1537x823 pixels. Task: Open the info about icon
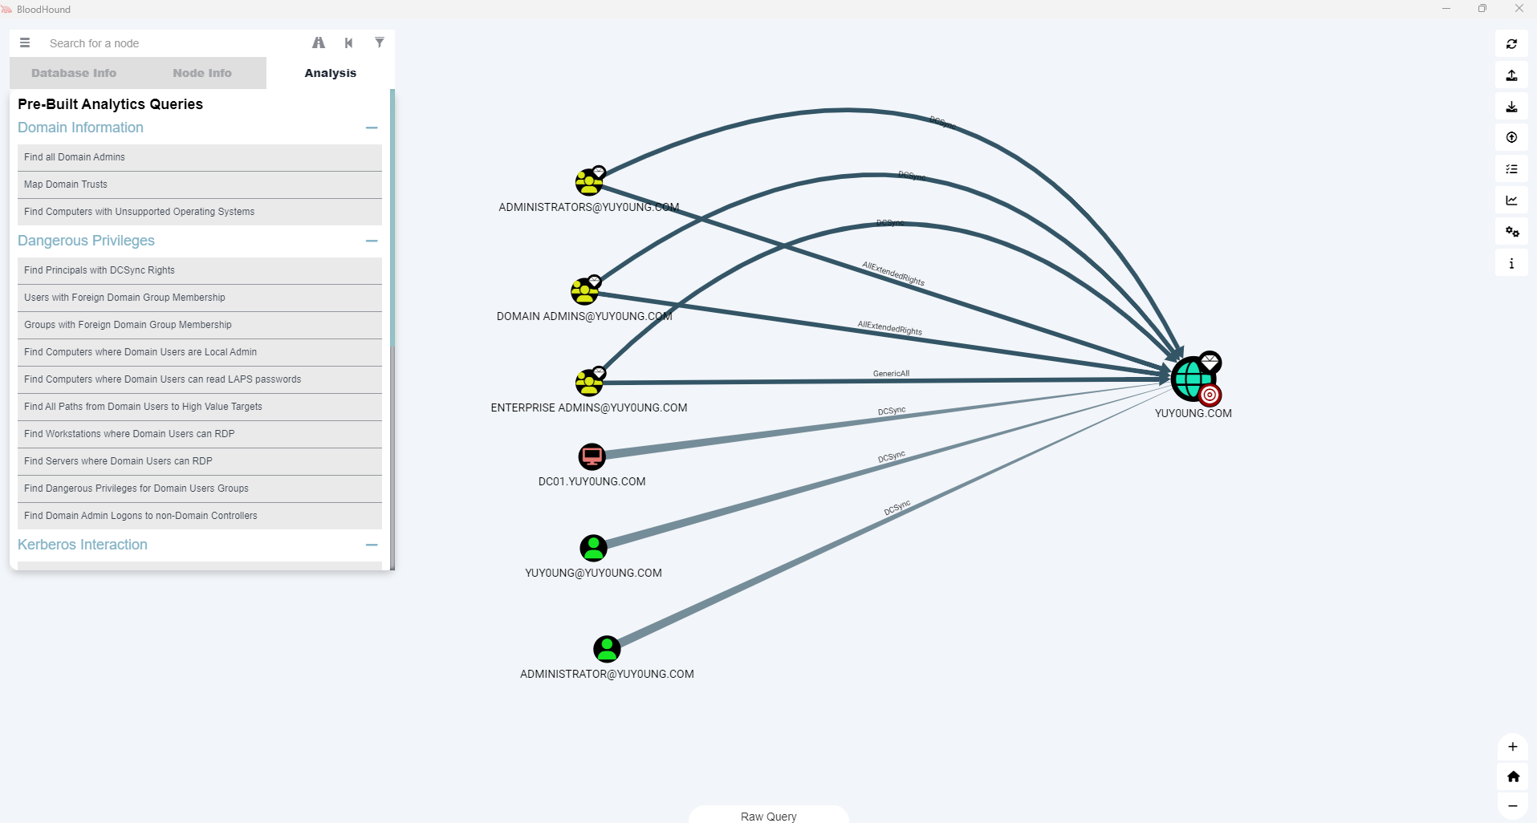(x=1511, y=263)
